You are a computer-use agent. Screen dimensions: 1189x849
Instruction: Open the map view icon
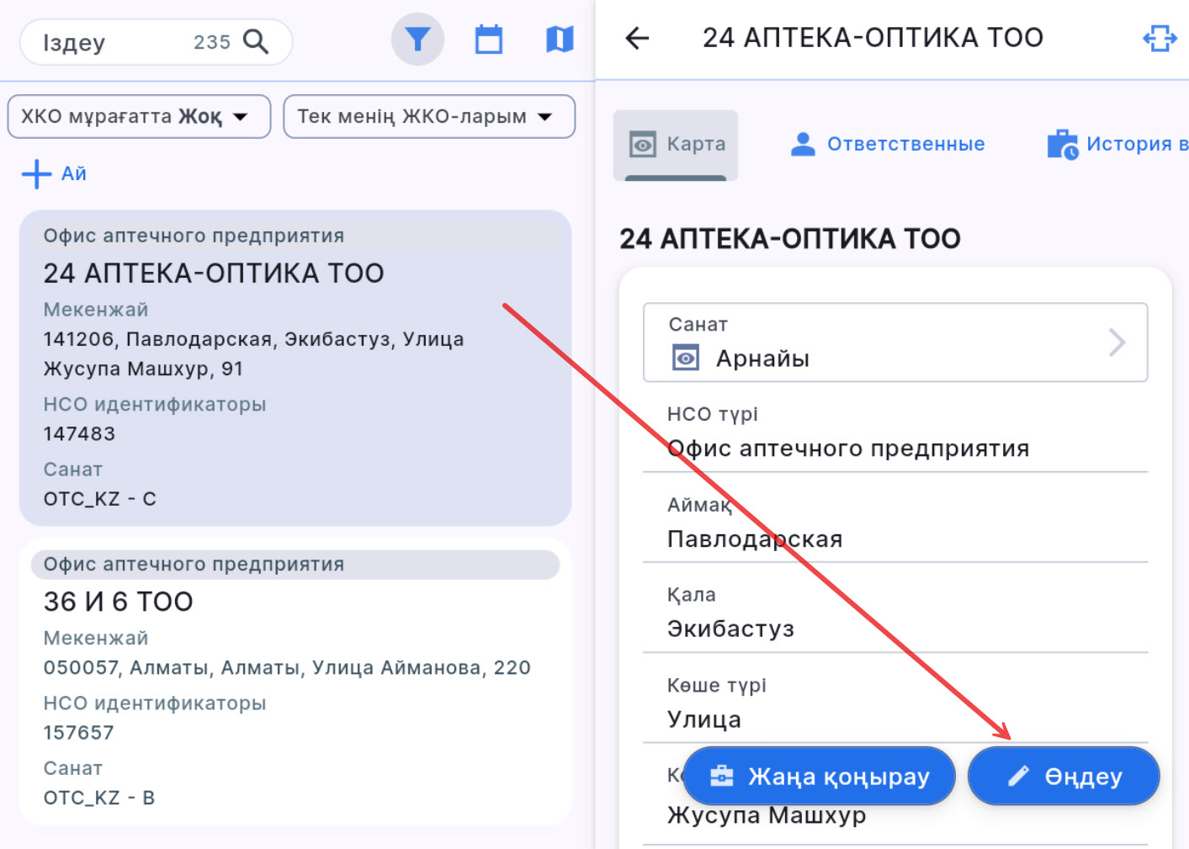click(x=560, y=40)
